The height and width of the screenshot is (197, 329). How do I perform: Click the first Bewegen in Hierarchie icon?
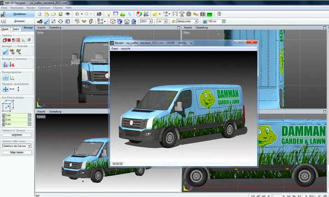pyautogui.click(x=6, y=64)
